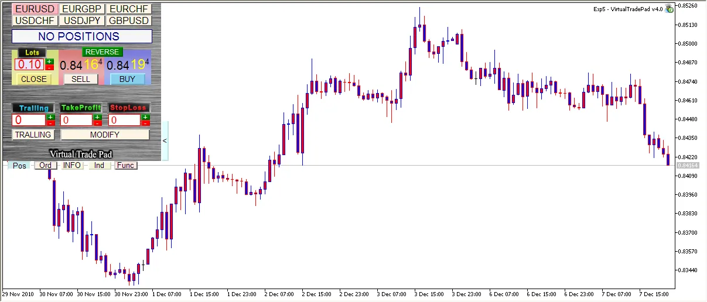Click the current price label on the price axis
Image resolution: width=707 pixels, height=302 pixels.
pos(688,166)
